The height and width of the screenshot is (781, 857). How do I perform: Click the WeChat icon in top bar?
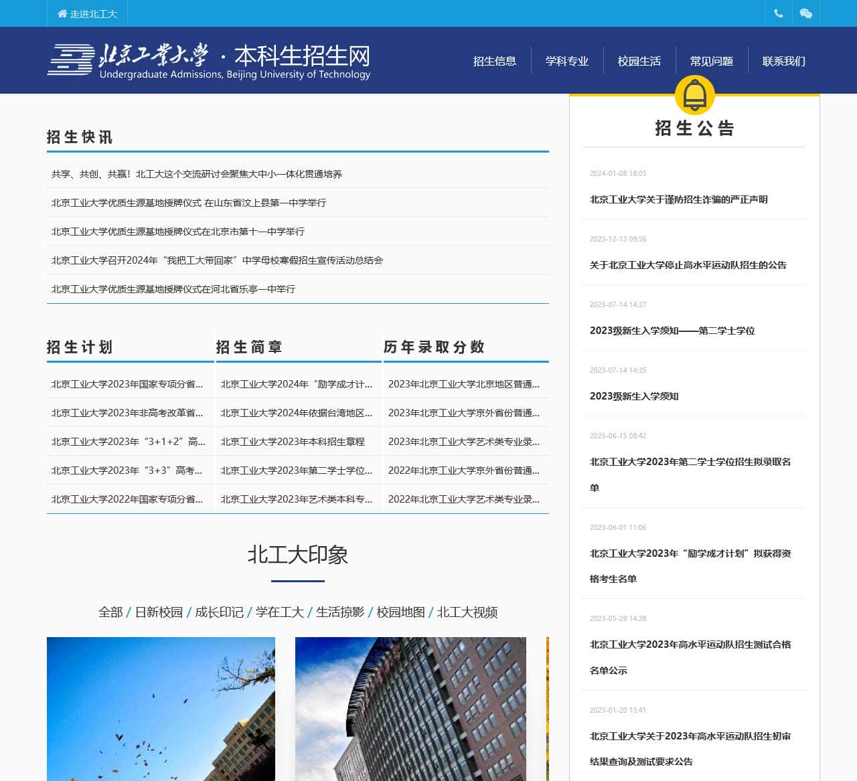pos(805,13)
